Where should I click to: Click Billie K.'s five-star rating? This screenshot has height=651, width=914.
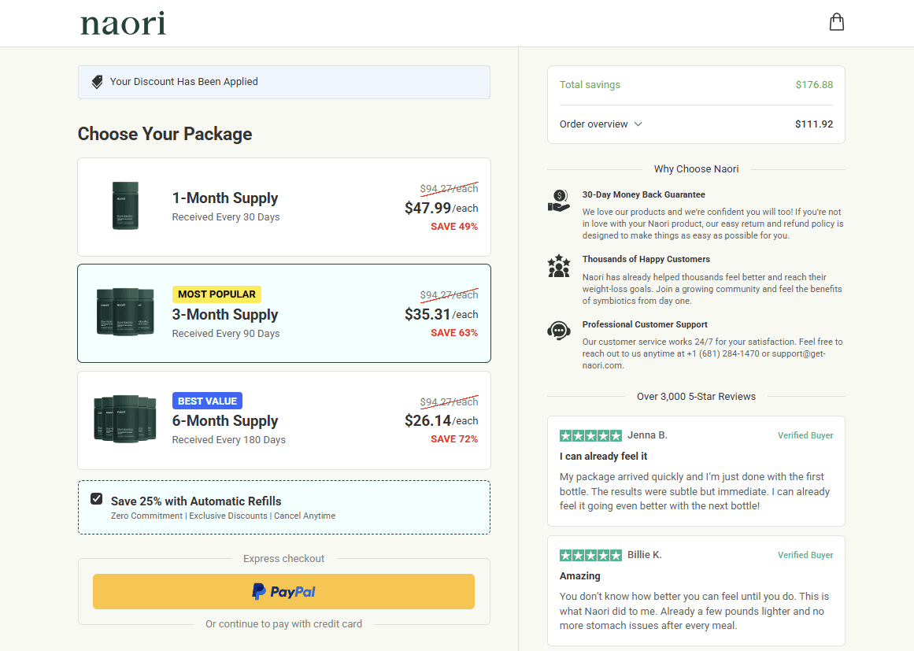tap(590, 556)
